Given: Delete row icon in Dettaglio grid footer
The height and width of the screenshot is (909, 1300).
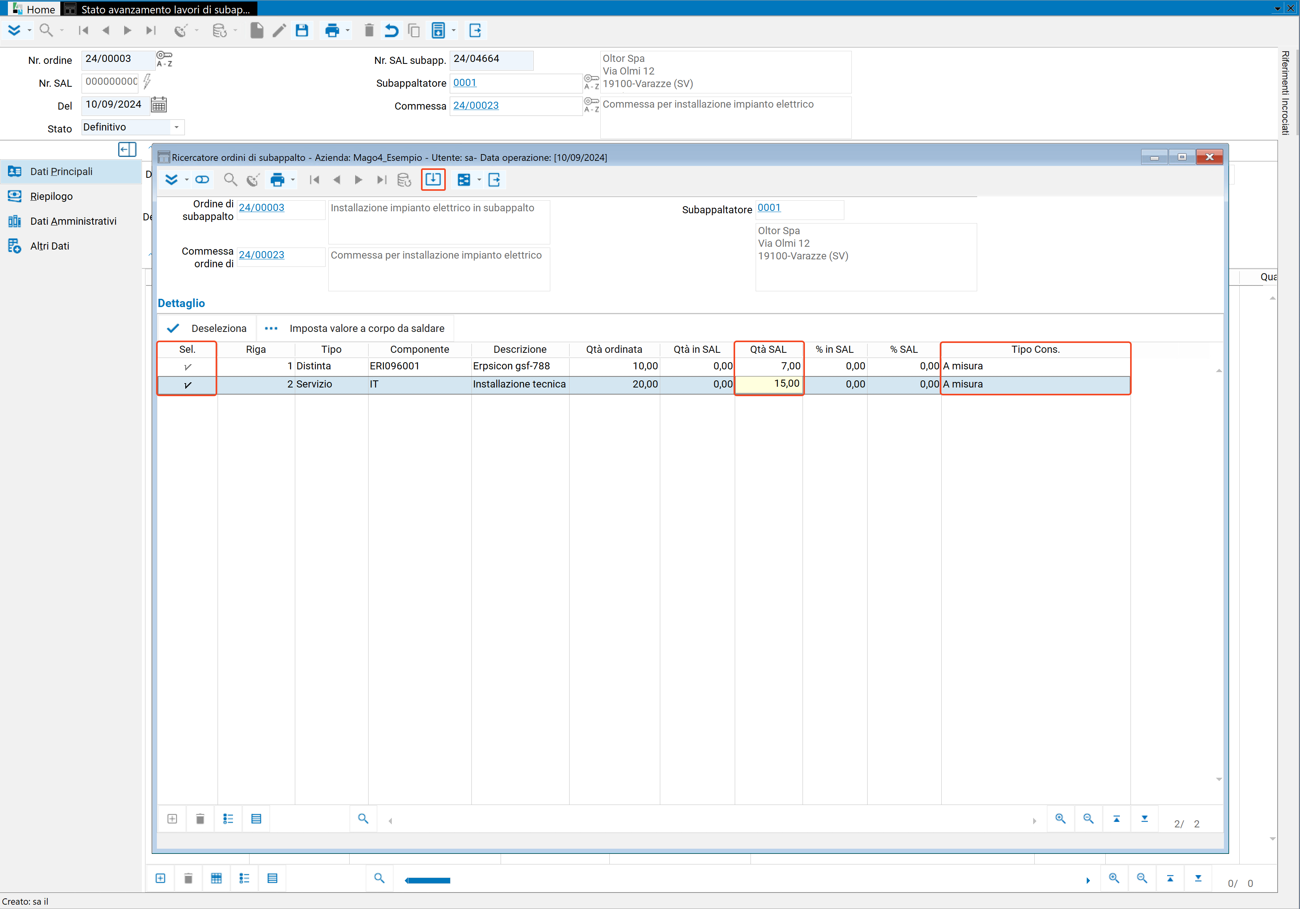Looking at the screenshot, I should coord(200,819).
